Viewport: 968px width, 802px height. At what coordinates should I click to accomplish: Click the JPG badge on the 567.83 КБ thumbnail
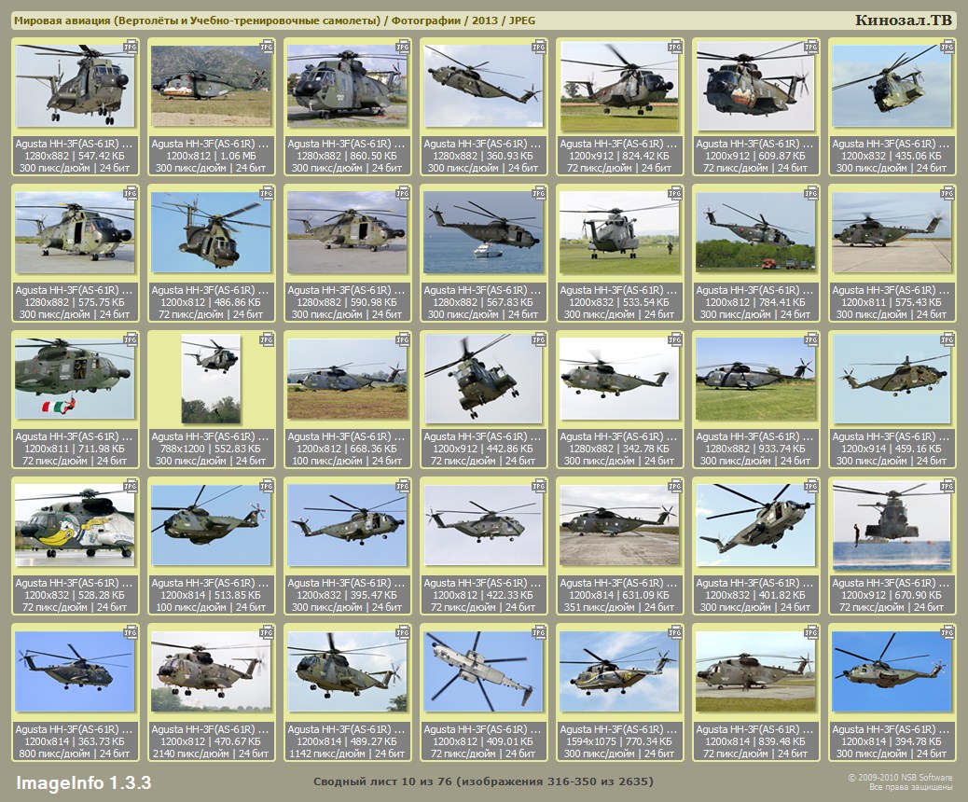click(540, 192)
